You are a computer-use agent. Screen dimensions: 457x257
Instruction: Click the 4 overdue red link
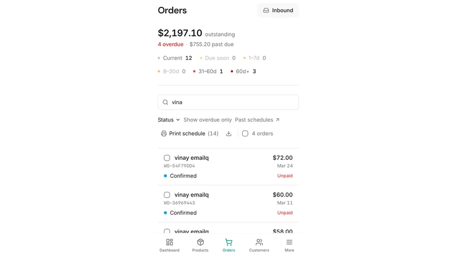(170, 45)
